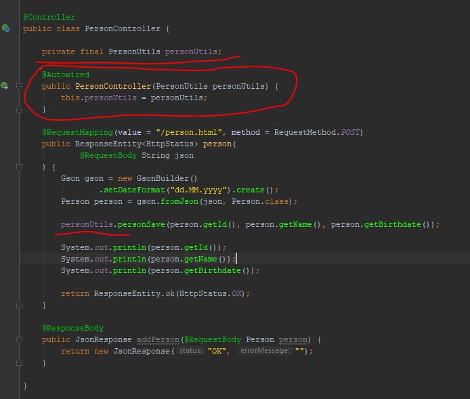Click the "/person.html" string value
Screen dimensions: 470x399
click(189, 132)
